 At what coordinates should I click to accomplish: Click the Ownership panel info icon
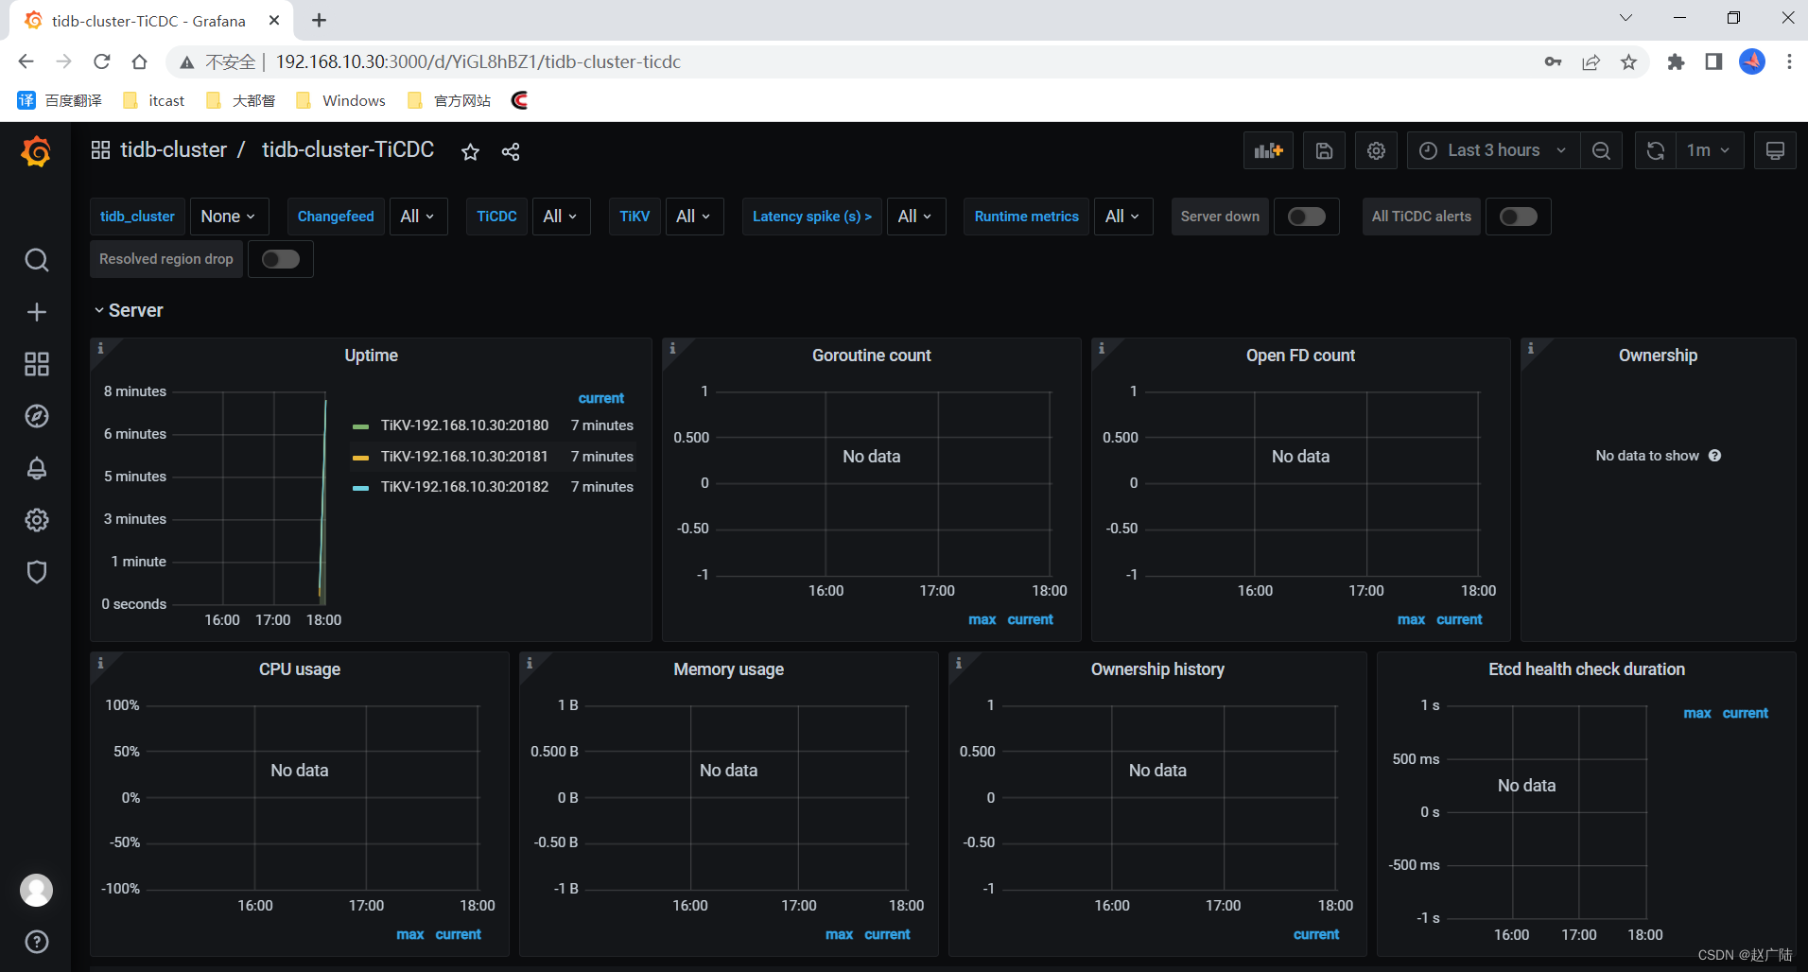click(1531, 349)
